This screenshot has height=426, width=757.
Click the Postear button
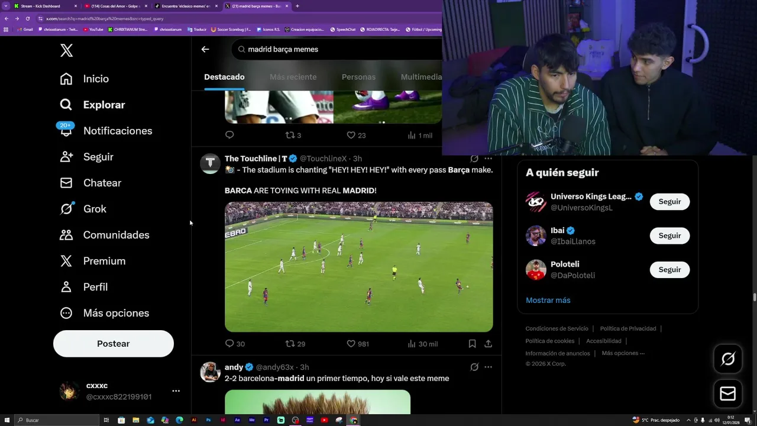coord(114,344)
